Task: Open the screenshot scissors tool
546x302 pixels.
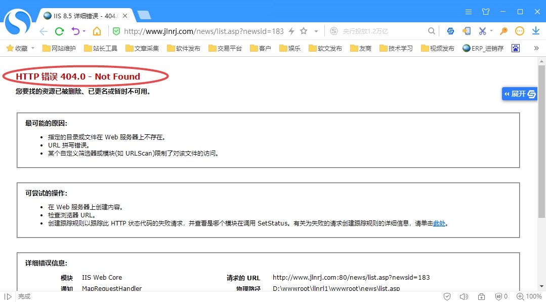Action: (482, 31)
